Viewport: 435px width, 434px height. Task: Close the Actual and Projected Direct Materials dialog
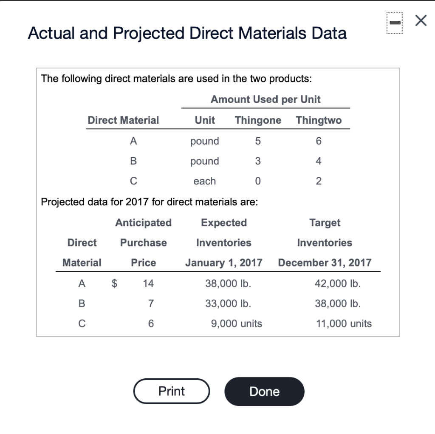click(420, 20)
